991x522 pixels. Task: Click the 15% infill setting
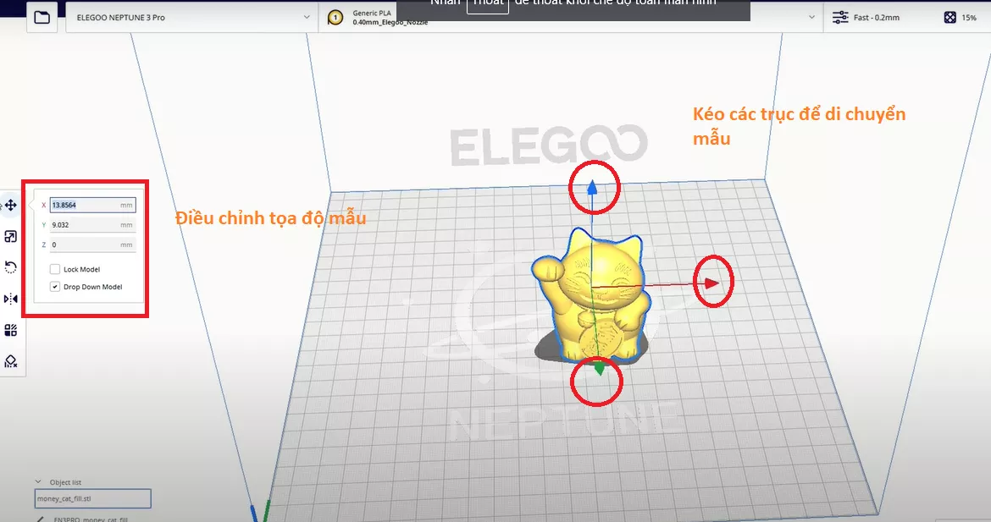point(970,17)
